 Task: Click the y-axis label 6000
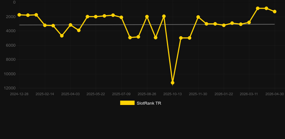[11, 45]
